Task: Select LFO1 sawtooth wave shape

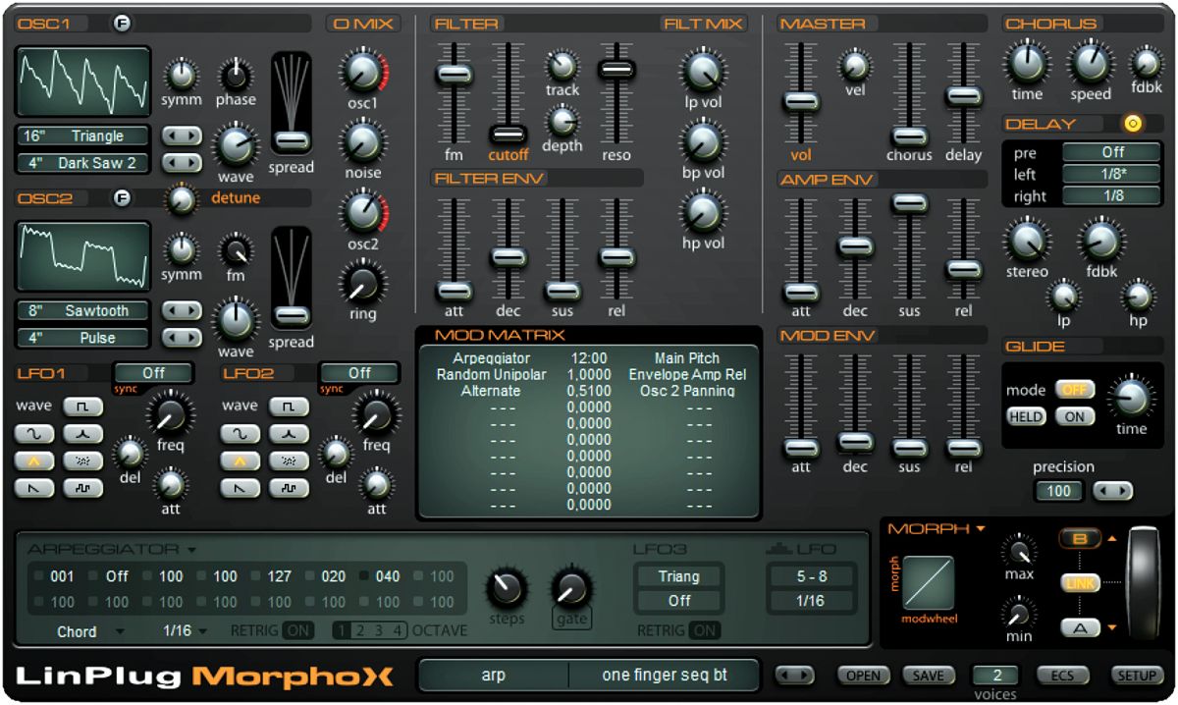Action: tap(33, 488)
